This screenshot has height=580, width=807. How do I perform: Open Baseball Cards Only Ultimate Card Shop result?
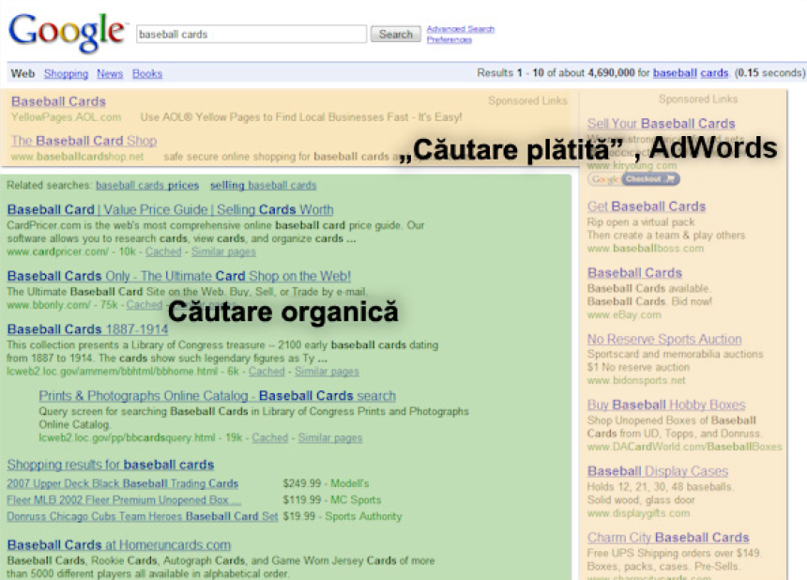178,276
